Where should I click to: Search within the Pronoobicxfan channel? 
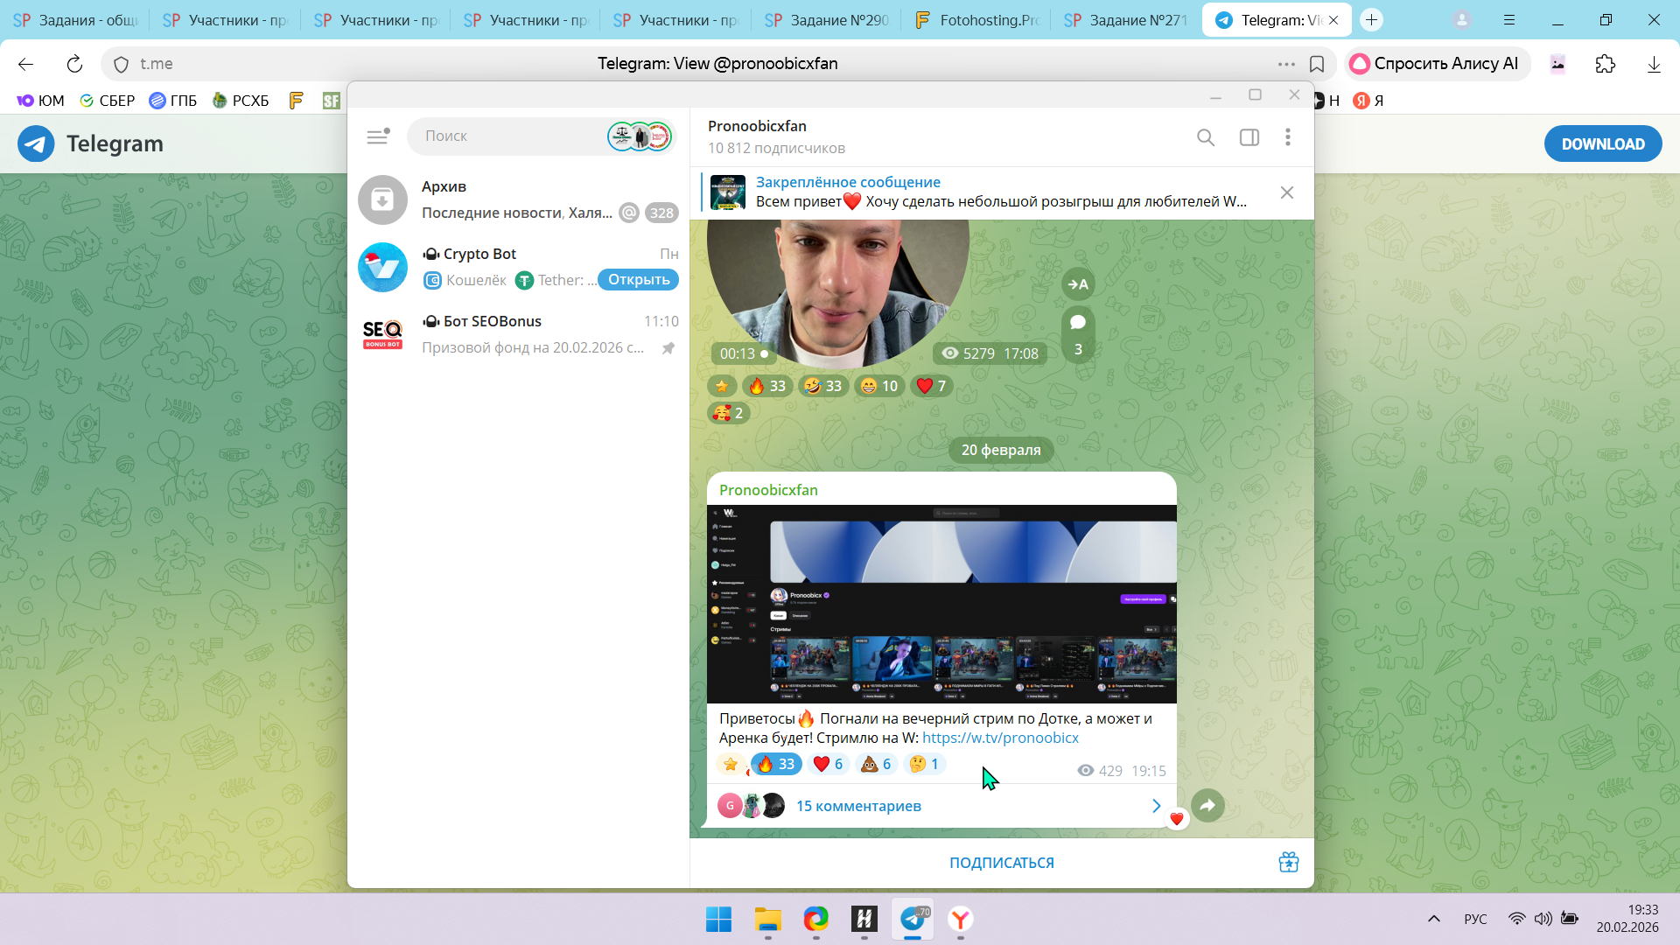point(1206,137)
